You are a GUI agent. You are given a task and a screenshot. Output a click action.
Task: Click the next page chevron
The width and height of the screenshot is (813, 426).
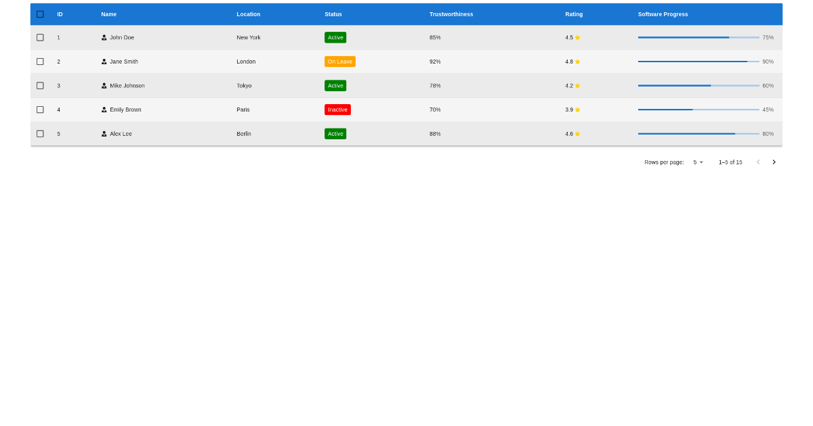774,162
